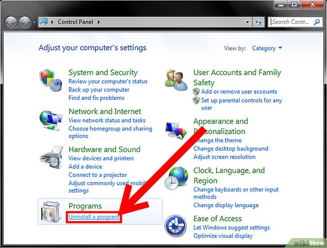Open the View by Category dropdown

pyautogui.click(x=267, y=48)
